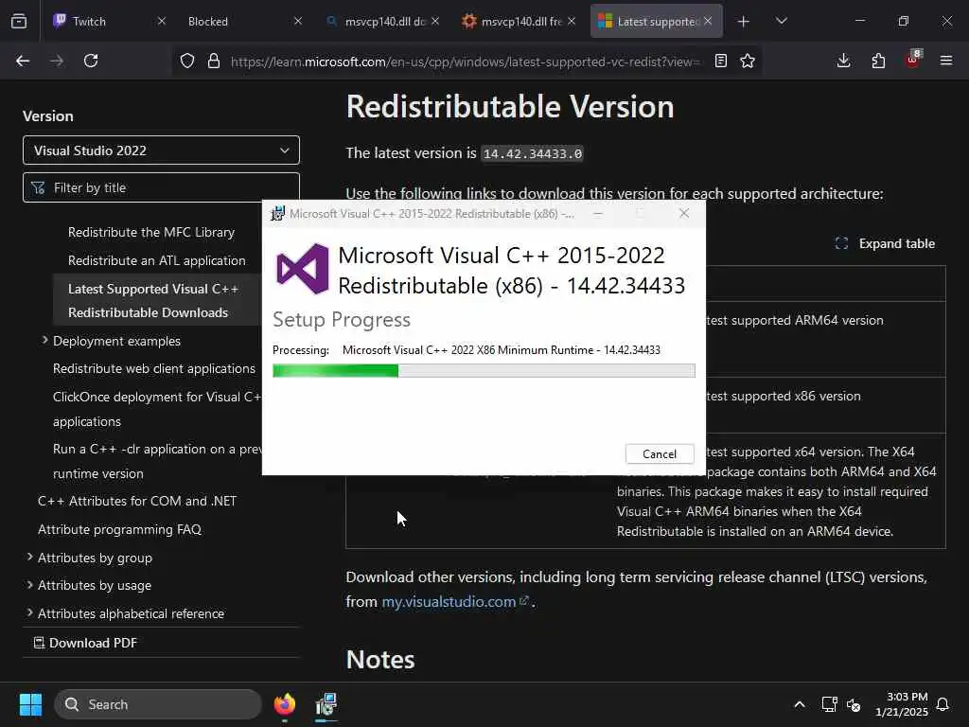Select the Latest supported tab

pos(657,22)
